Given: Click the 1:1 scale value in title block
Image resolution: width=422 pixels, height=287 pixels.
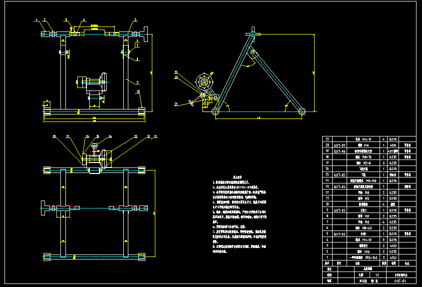Looking at the screenshot, I should 378,275.
